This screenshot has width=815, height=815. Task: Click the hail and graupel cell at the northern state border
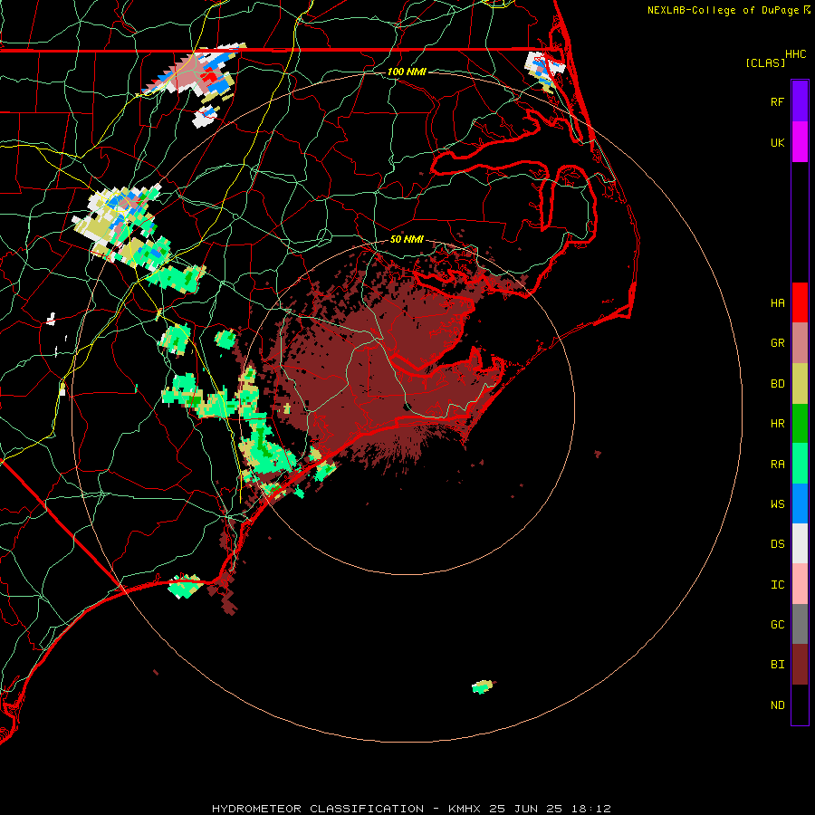coord(195,72)
